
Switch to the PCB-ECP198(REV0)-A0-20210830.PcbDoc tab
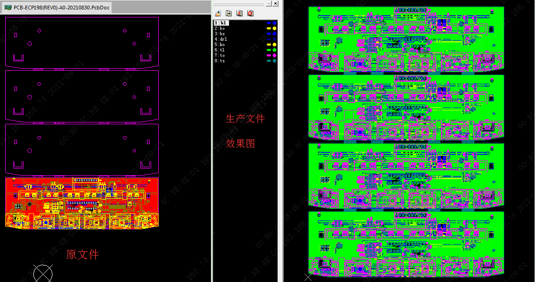(61, 8)
